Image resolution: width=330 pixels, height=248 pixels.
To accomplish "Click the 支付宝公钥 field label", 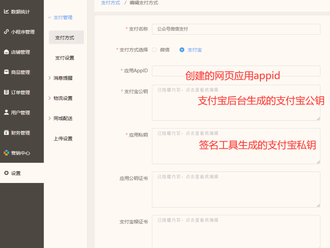I will (x=136, y=91).
